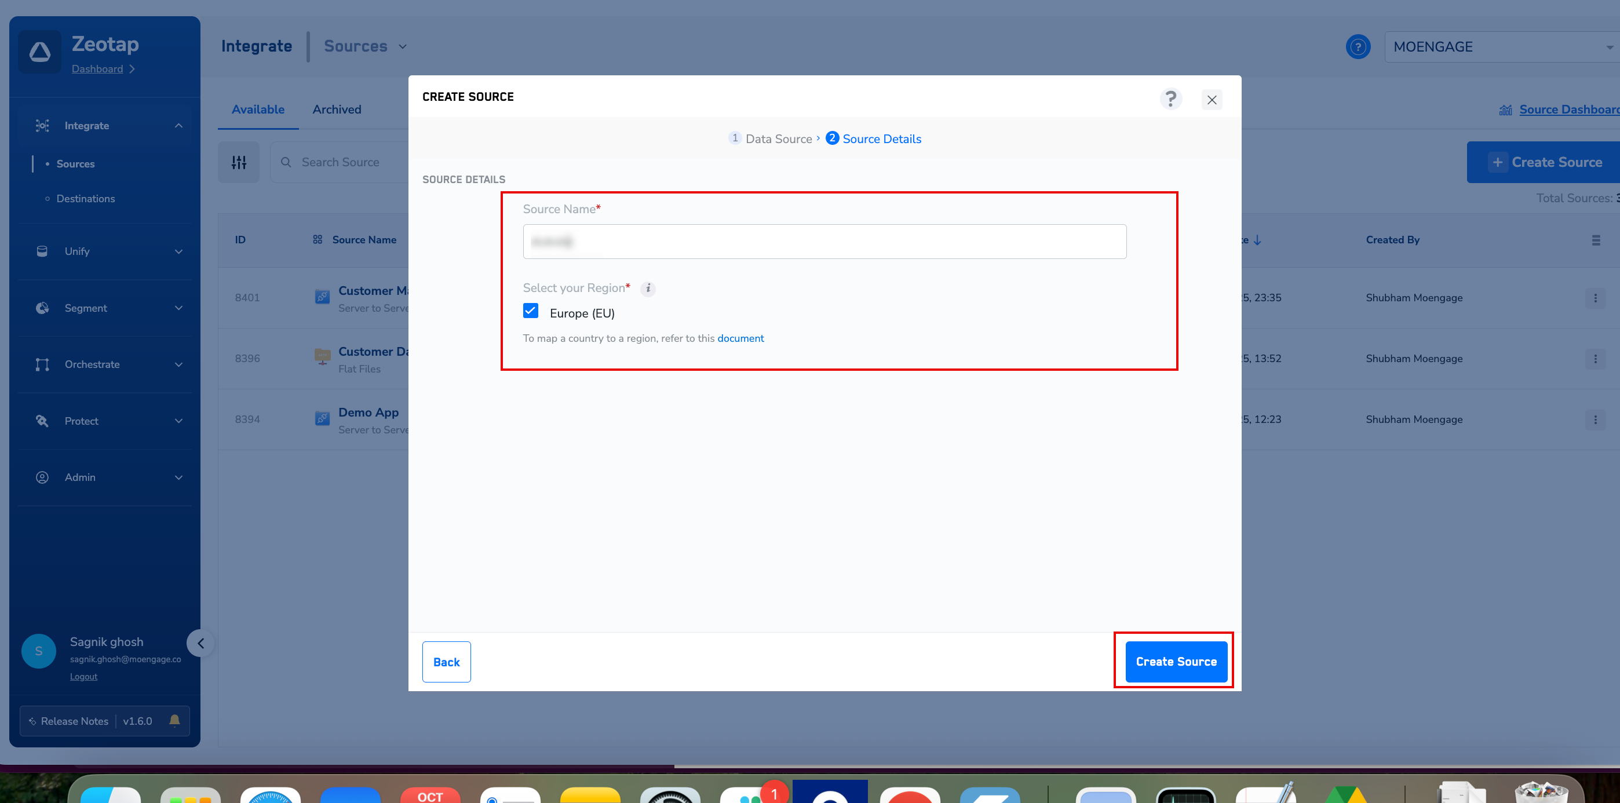
Task: Click the Back button
Action: click(447, 662)
